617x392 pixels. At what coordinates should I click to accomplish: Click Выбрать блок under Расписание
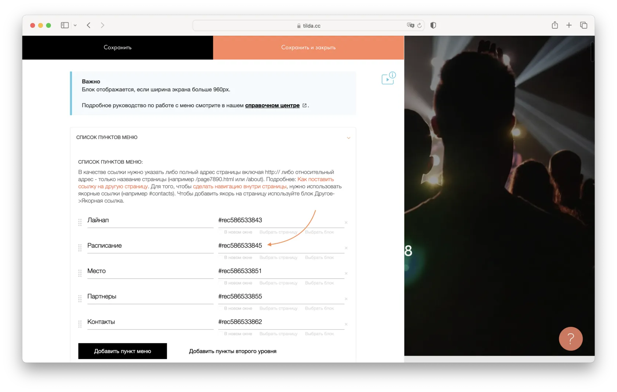click(320, 258)
